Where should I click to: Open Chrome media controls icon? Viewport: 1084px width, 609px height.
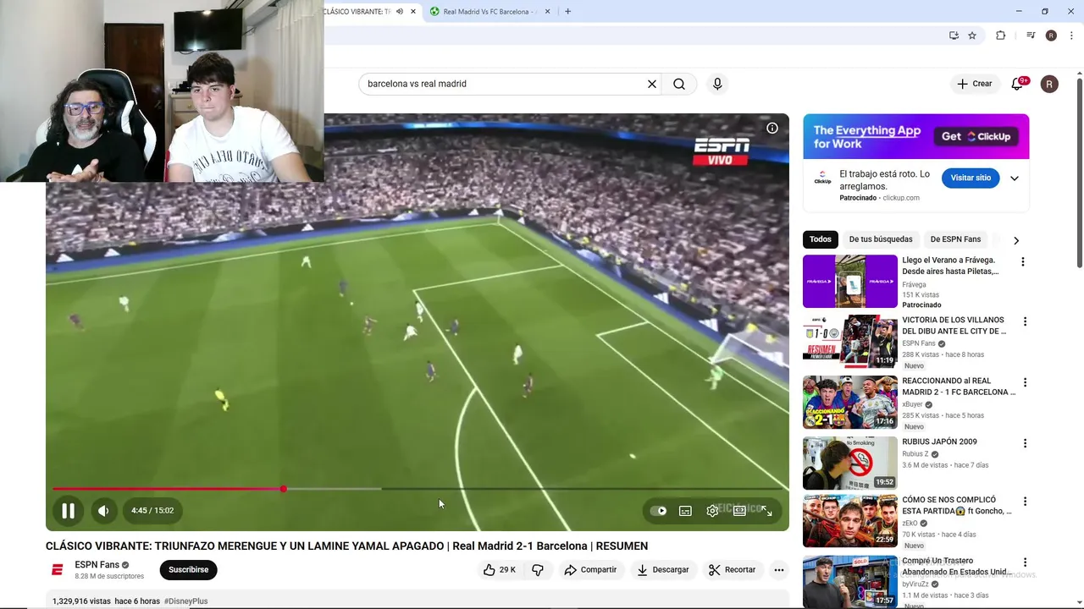pos(1031,36)
